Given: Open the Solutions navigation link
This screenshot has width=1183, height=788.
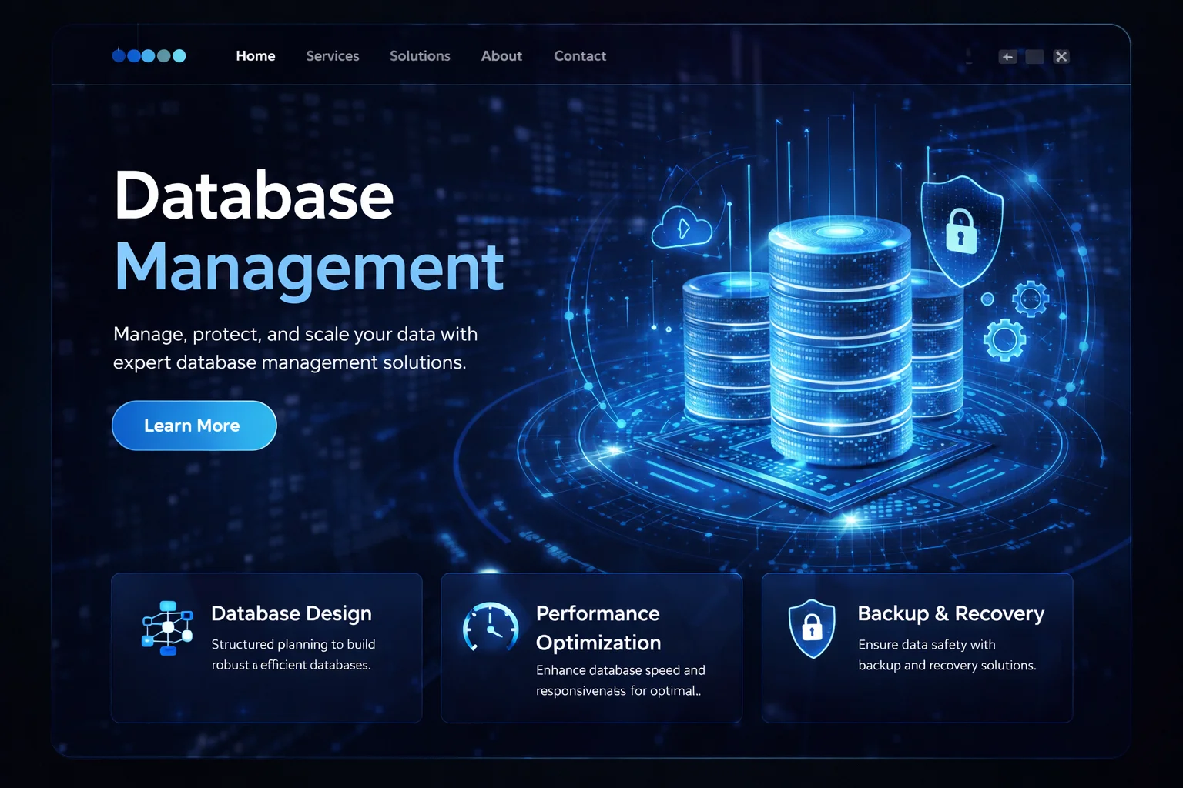Looking at the screenshot, I should [x=420, y=56].
